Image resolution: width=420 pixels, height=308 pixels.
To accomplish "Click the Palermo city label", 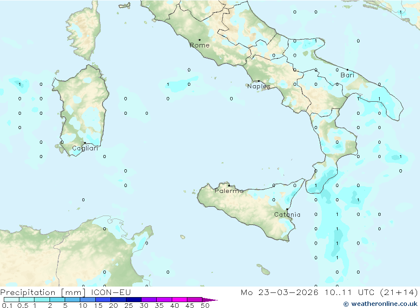I will [229, 191].
